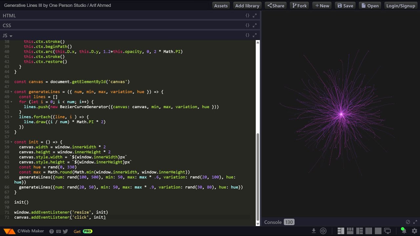Click the JS editor vertical scrollbar

258,133
